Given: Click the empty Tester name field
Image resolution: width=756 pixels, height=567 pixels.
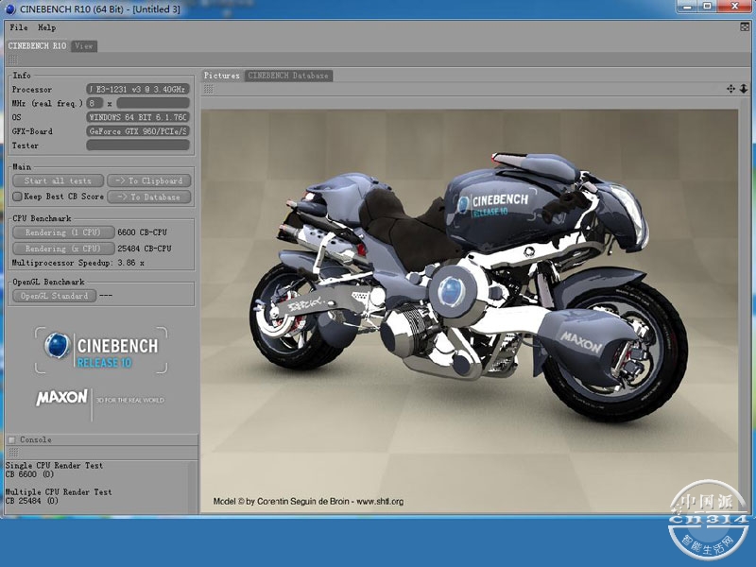Looking at the screenshot, I should 138,146.
